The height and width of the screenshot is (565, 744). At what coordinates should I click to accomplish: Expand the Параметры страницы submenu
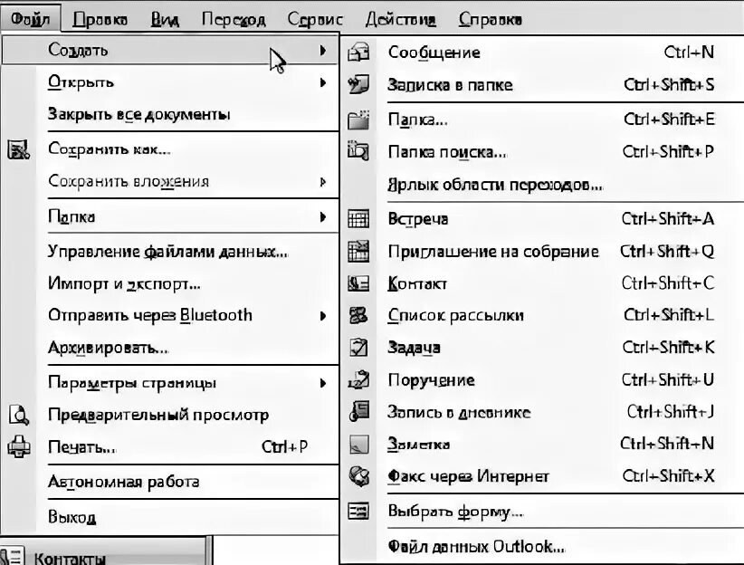(323, 383)
